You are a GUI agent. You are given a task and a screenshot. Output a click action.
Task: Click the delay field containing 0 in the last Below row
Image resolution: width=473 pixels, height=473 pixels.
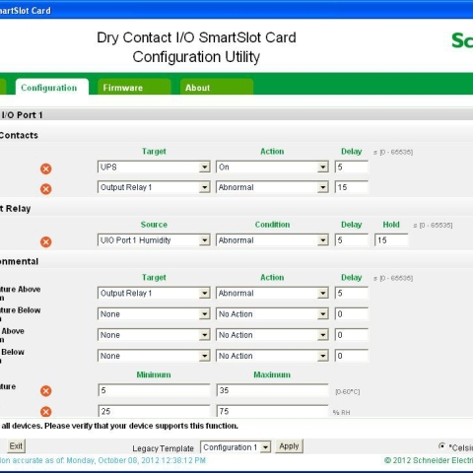tap(352, 356)
